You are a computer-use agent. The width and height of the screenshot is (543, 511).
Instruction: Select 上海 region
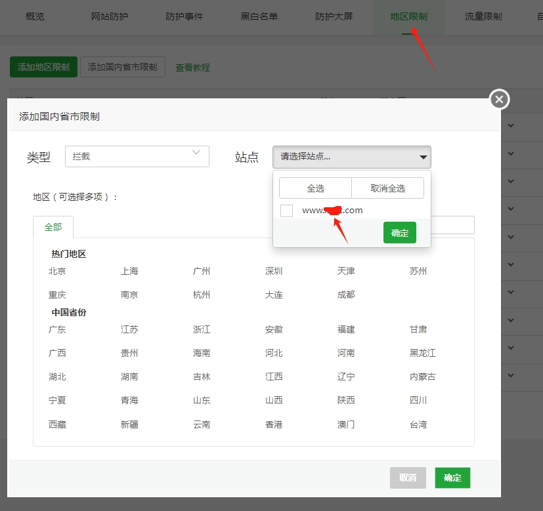point(129,271)
